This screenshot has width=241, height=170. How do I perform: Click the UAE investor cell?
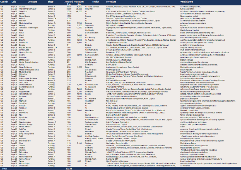click(108, 9)
